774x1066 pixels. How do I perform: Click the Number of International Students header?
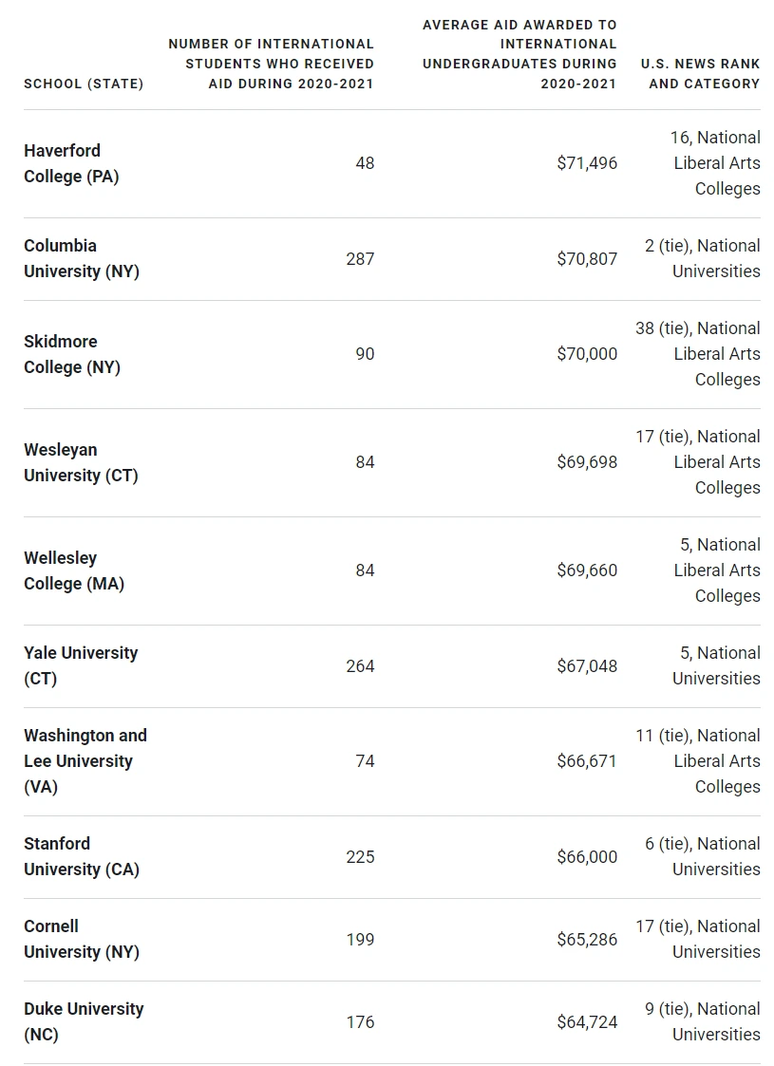[271, 64]
